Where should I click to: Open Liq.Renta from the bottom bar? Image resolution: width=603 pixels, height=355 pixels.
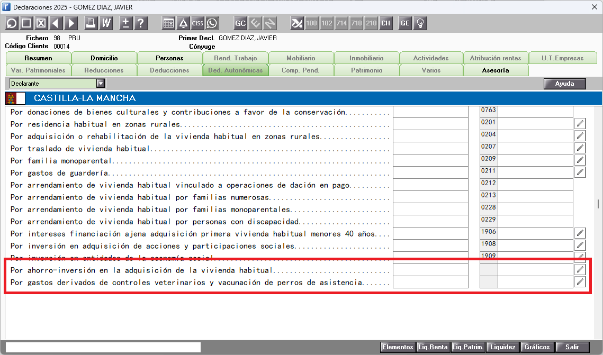pyautogui.click(x=433, y=347)
